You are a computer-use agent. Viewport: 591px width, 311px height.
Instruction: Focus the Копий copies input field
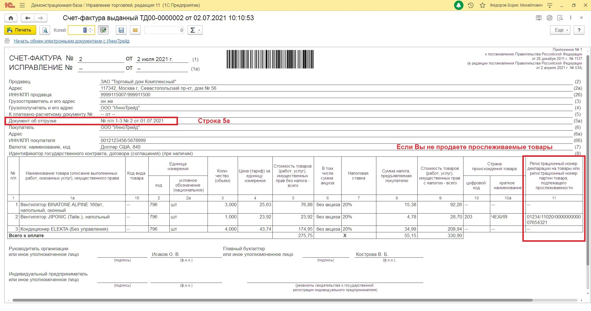77,30
